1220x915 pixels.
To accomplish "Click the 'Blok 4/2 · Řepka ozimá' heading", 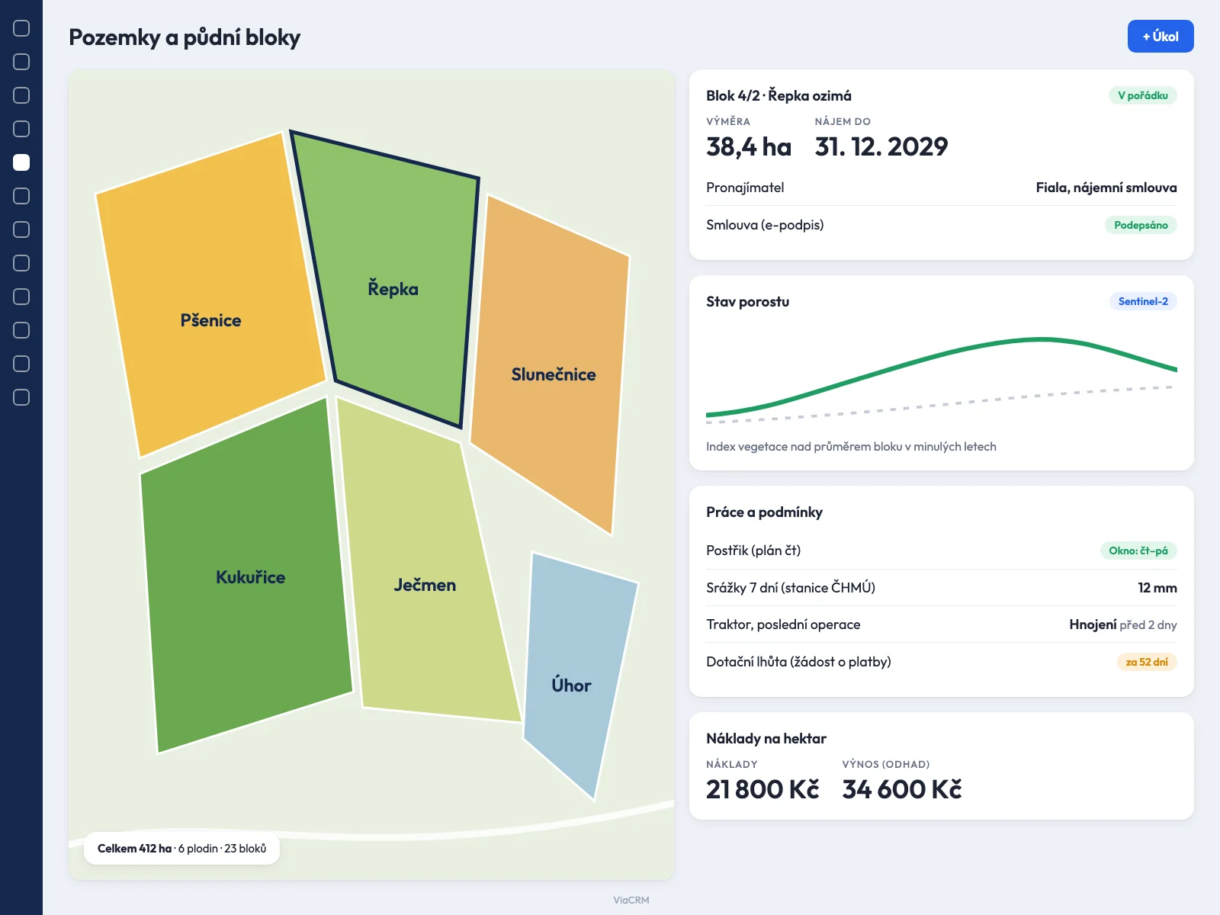I will (779, 95).
